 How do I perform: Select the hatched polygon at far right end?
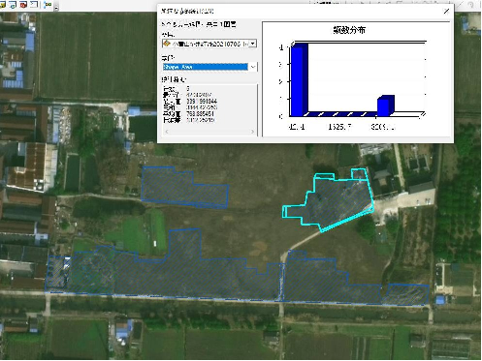click(407, 294)
